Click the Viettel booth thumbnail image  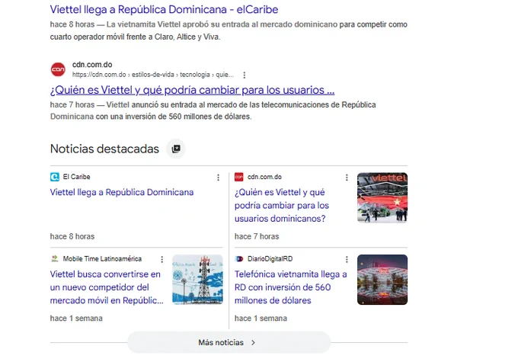pos(382,197)
